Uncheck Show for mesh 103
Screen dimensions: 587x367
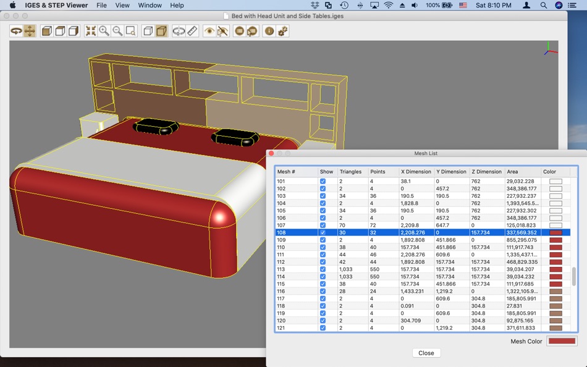(323, 196)
